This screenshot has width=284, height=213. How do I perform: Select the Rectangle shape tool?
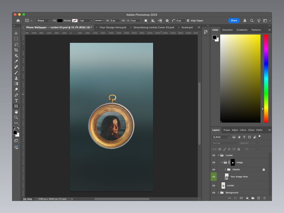click(16, 106)
